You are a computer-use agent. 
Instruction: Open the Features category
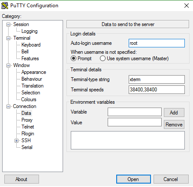pos(30,58)
